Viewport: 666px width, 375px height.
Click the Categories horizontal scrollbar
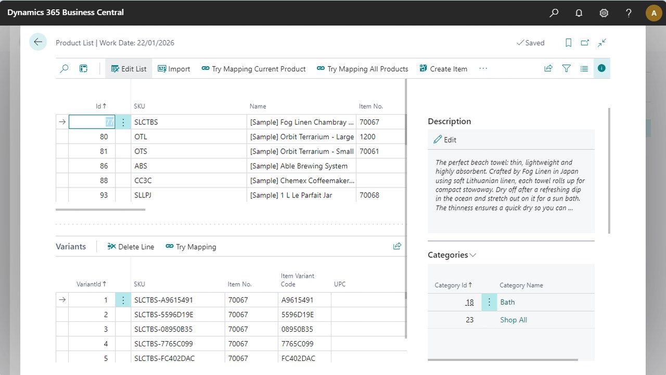click(x=503, y=359)
